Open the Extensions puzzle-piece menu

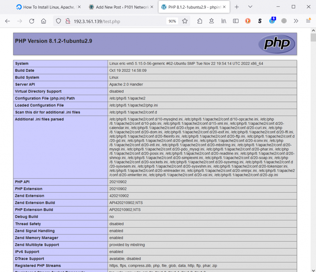200,21
